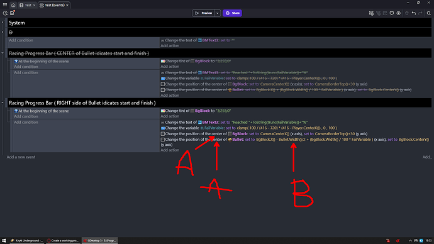The height and width of the screenshot is (244, 434).
Task: Click the variable icon of the active FailVariable action
Action: coord(163,128)
